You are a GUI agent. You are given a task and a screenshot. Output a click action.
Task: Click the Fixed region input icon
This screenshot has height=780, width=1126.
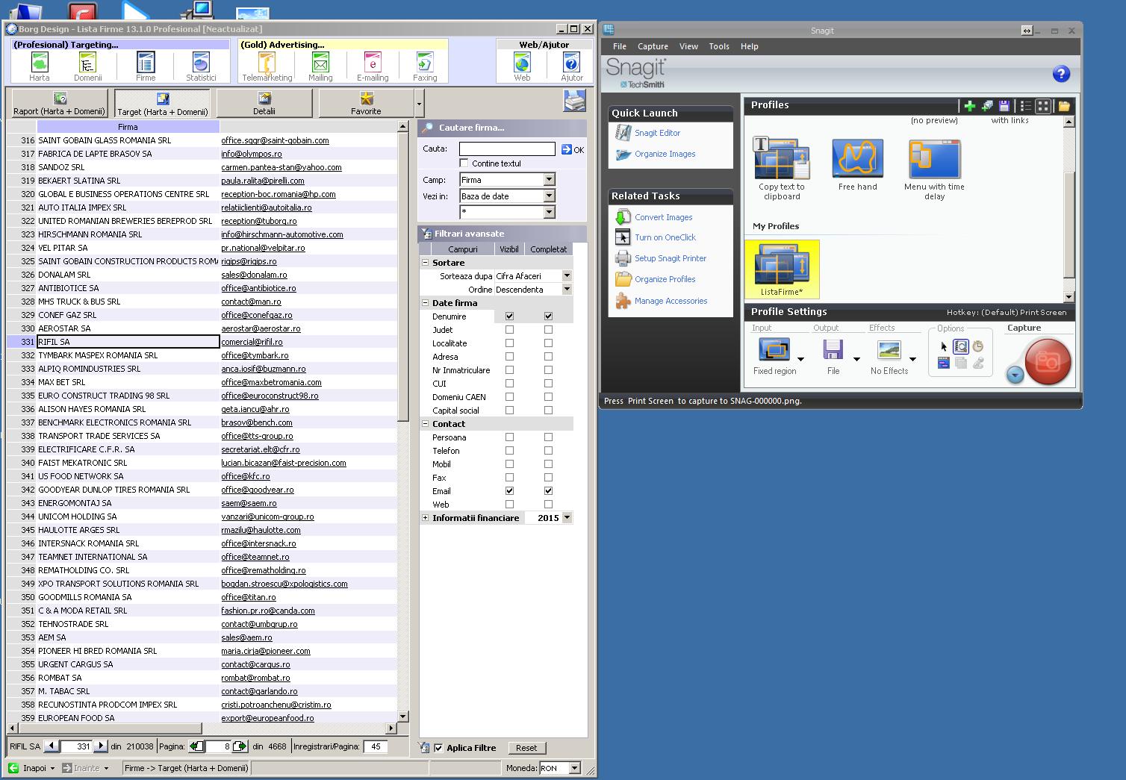774,349
